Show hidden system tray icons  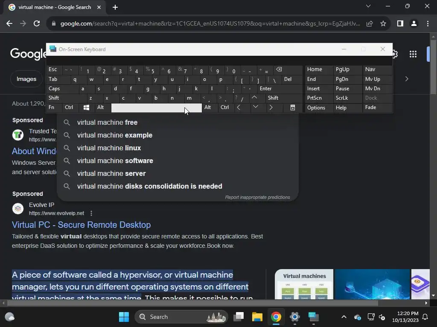coord(344,317)
